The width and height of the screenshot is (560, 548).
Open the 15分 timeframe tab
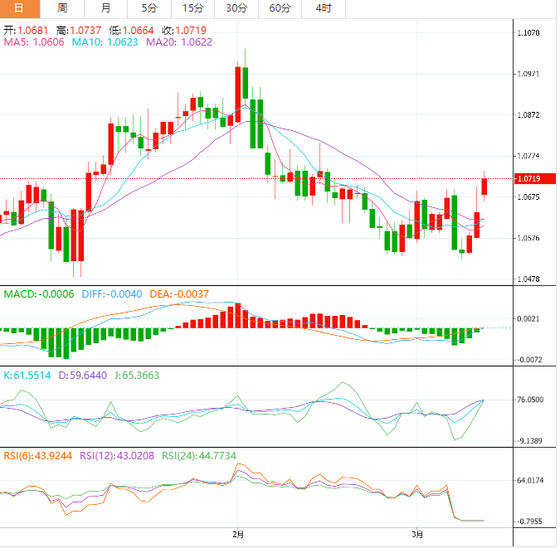tap(192, 8)
